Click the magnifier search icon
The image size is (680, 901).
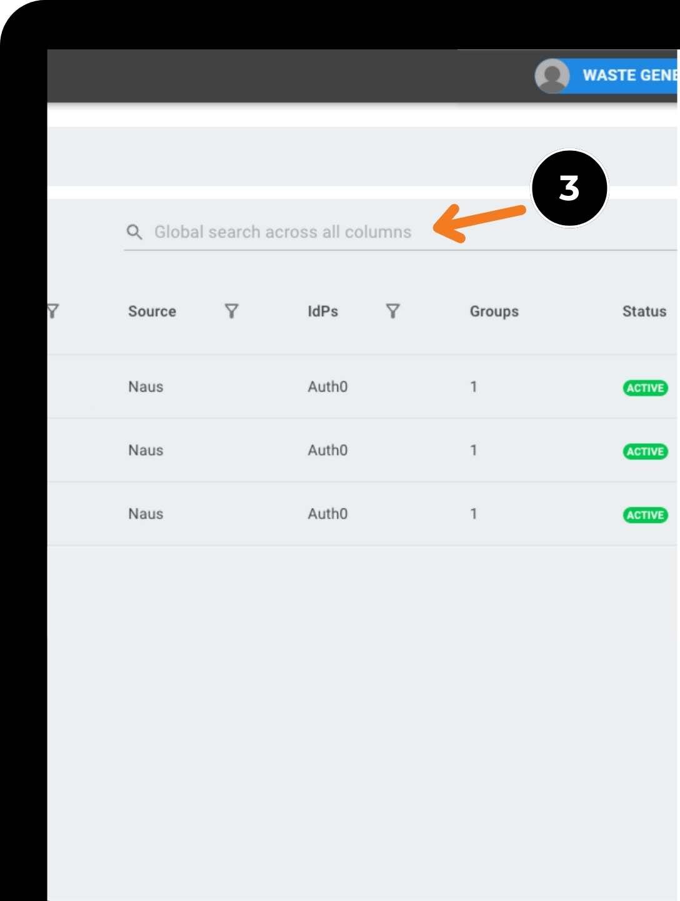[134, 232]
